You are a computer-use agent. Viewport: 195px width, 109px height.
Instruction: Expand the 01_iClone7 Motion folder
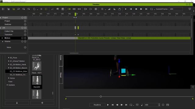(9, 61)
